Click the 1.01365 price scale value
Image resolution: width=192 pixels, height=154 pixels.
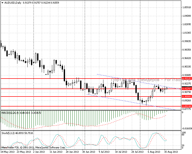point(187,33)
